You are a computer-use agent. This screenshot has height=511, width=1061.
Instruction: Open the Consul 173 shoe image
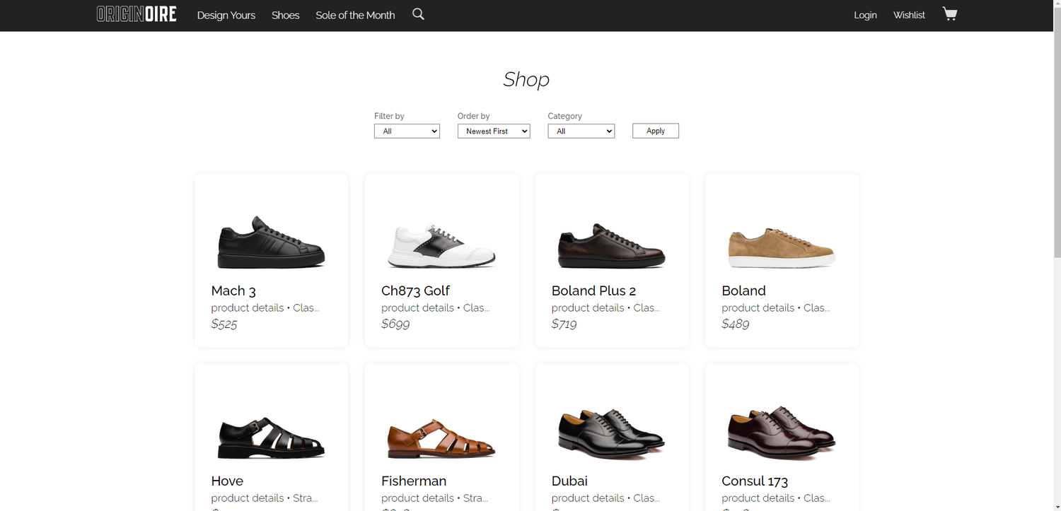[782, 433]
